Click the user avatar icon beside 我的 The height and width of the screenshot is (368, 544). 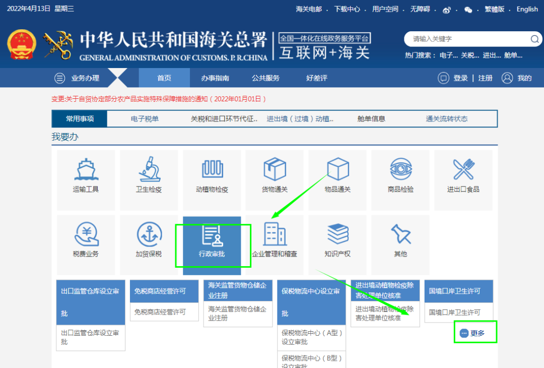[507, 78]
